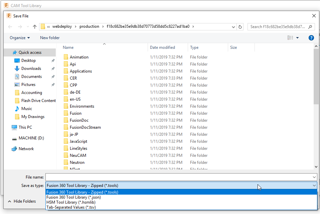Collapse the Save as type combo box
The height and width of the screenshot is (214, 320).
point(314,186)
